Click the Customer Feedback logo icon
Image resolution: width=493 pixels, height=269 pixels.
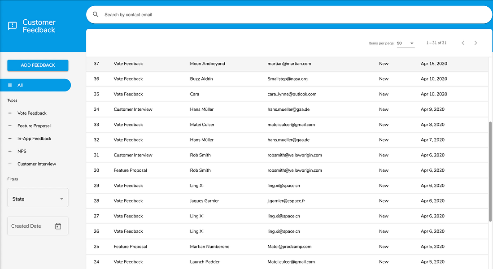(12, 26)
